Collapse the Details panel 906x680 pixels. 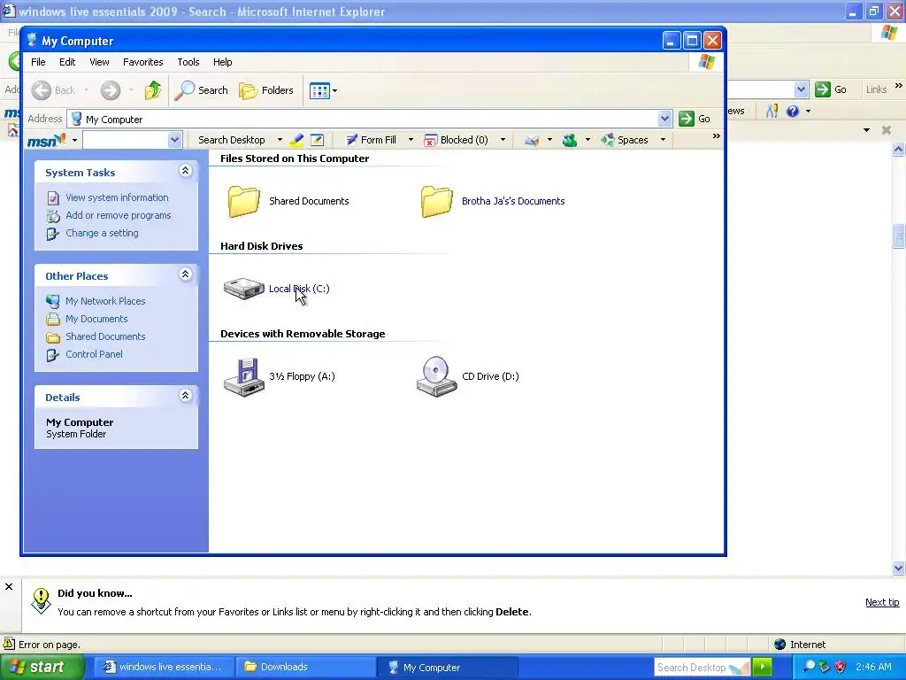[186, 396]
